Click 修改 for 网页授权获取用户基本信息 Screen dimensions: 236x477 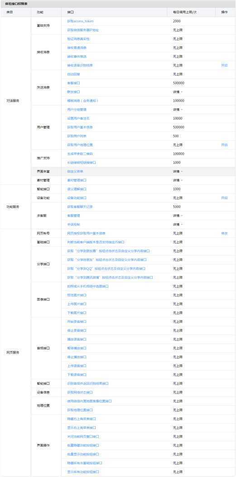(x=224, y=234)
